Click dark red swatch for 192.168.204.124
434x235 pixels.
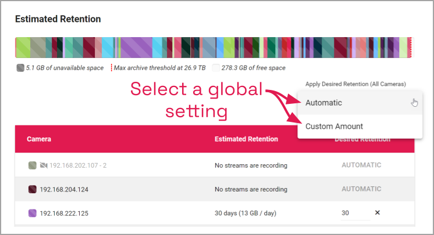pos(33,189)
